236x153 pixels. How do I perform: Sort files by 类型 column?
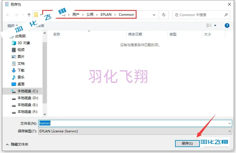click(x=173, y=34)
